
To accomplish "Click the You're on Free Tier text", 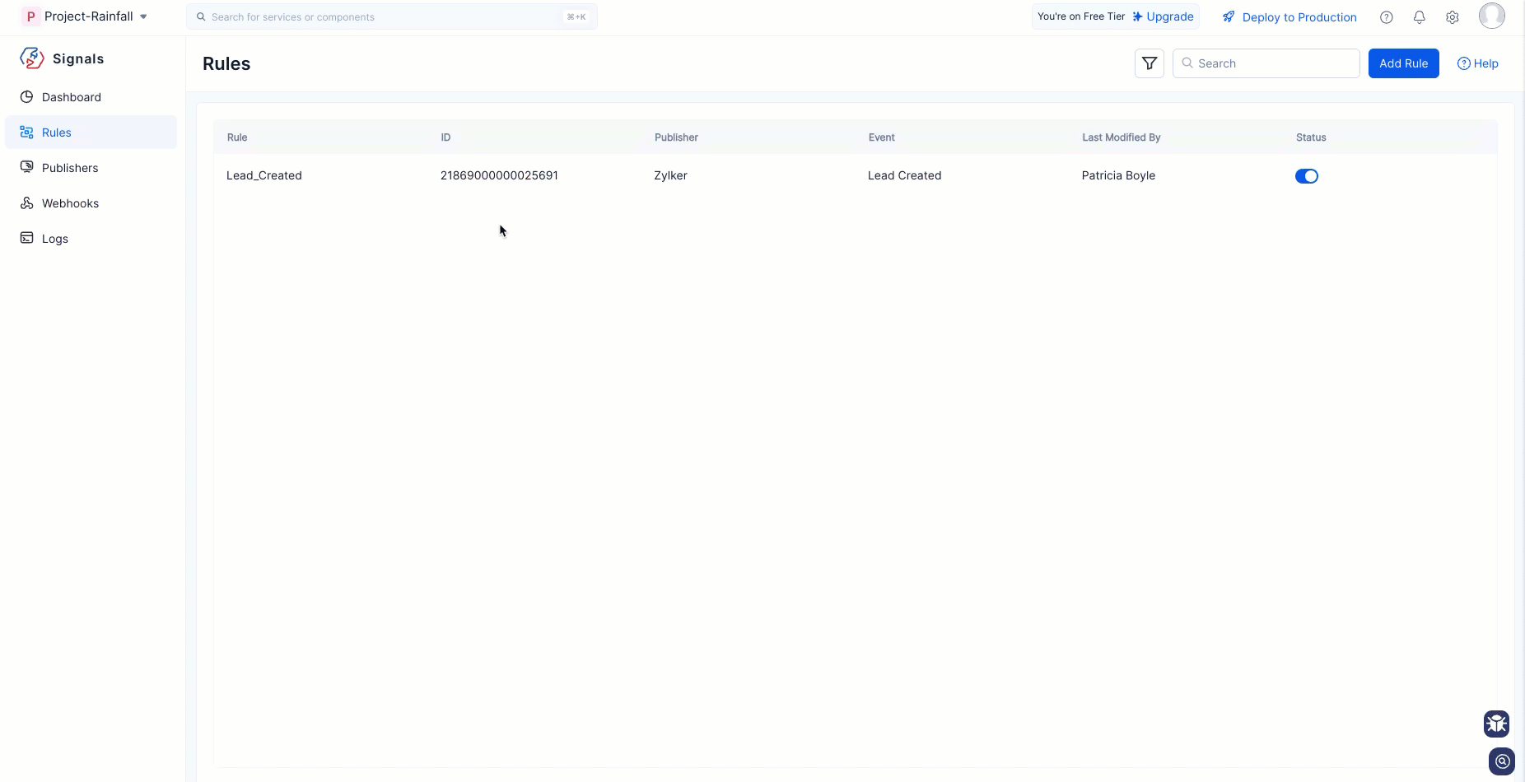I will pyautogui.click(x=1081, y=16).
